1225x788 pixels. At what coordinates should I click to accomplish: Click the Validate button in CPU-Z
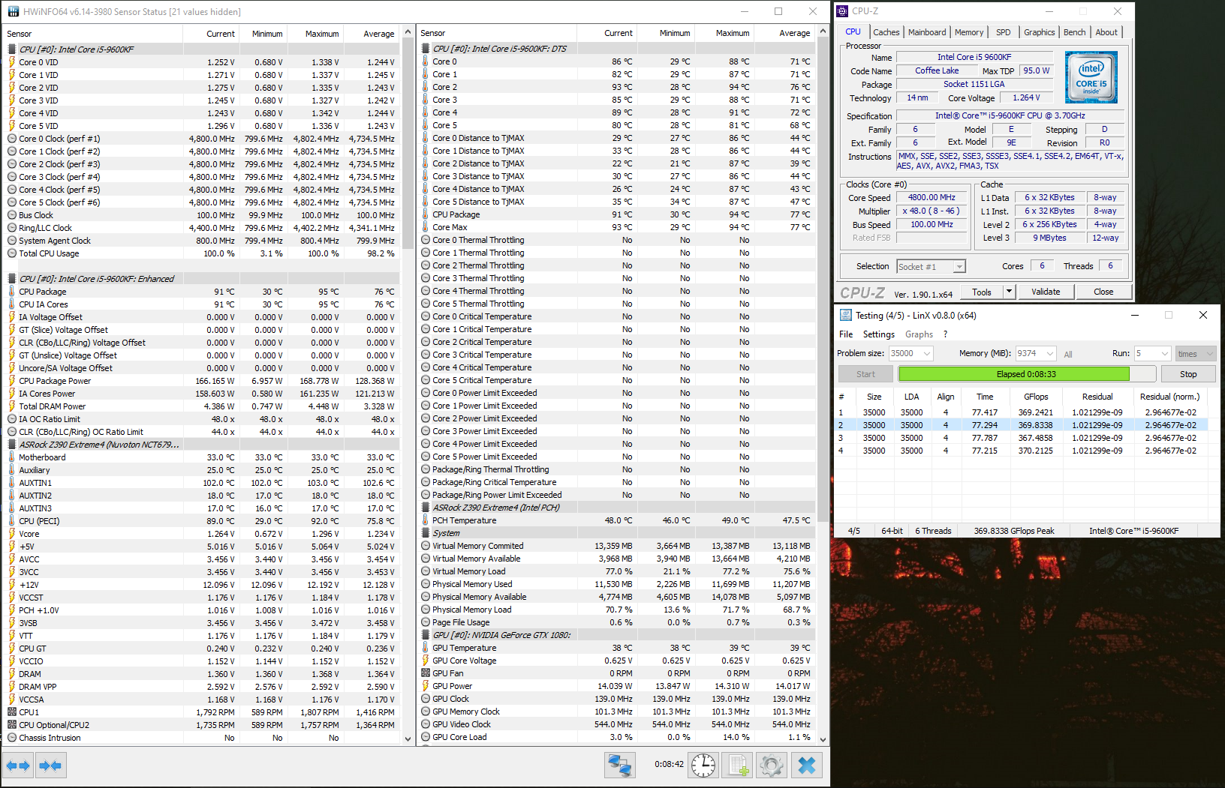[1046, 292]
